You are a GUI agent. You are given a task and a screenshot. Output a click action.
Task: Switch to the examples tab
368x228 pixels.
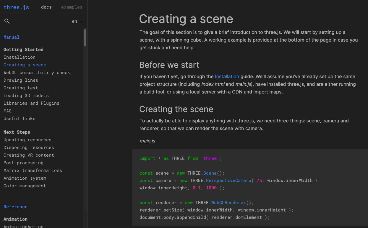(x=72, y=7)
